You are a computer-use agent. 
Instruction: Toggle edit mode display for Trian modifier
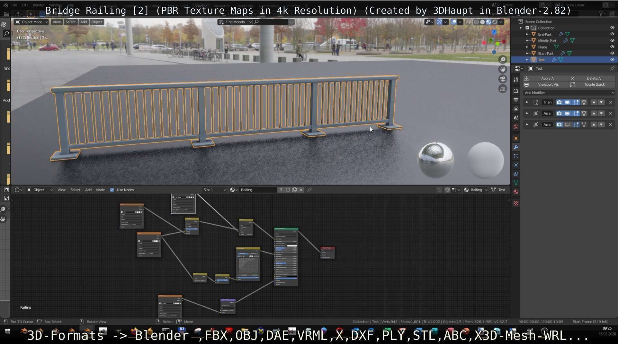[x=576, y=102]
